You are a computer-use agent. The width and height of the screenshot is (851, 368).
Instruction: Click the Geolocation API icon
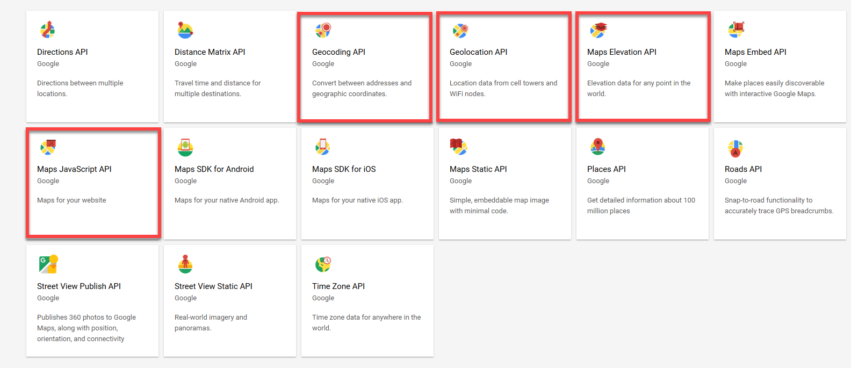point(460,30)
